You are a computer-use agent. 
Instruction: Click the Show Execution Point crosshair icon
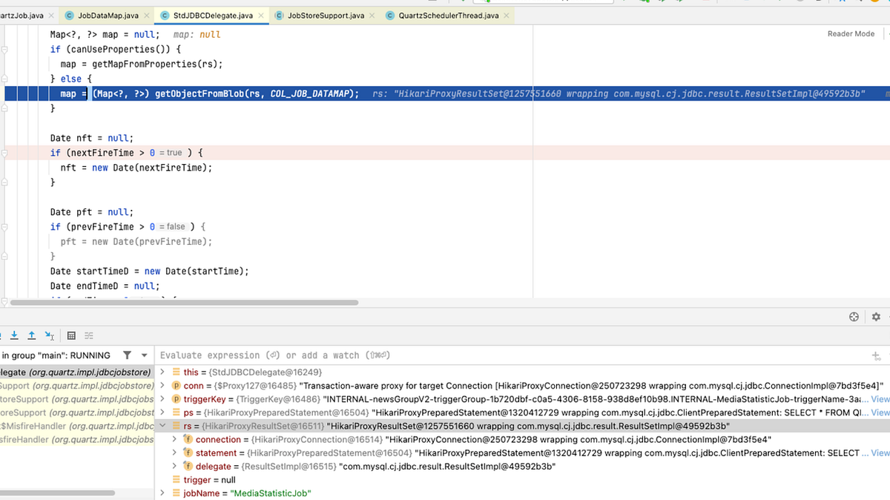854,317
